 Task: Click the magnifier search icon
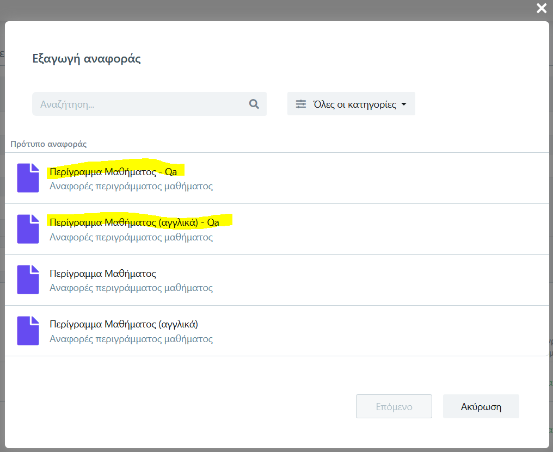[x=254, y=104]
